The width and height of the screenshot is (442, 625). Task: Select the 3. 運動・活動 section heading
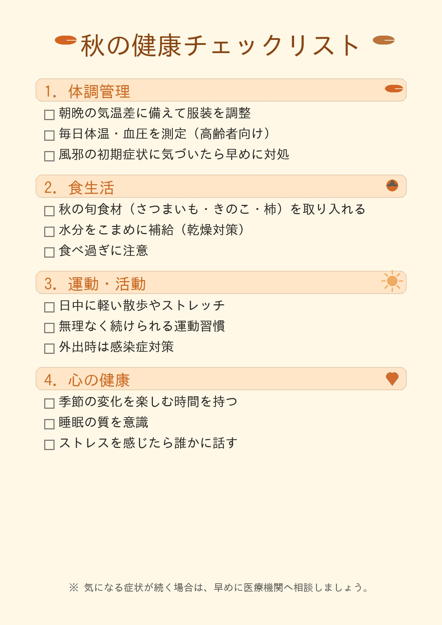[x=95, y=284]
